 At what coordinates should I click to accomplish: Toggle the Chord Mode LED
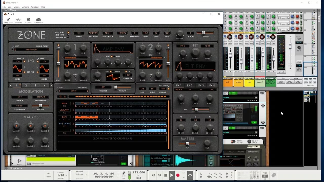[x=68, y=37]
